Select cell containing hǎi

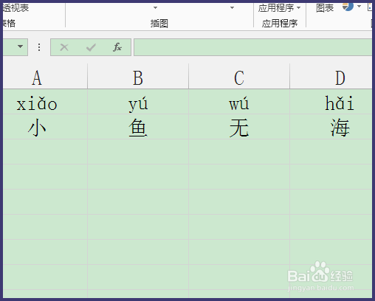click(331, 102)
